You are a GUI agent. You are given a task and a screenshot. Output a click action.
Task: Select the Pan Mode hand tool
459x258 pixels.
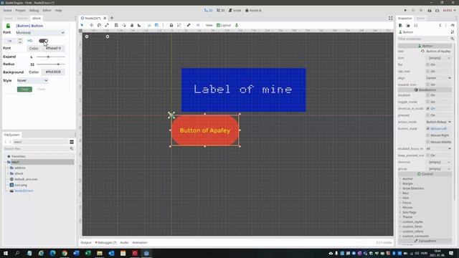132,25
